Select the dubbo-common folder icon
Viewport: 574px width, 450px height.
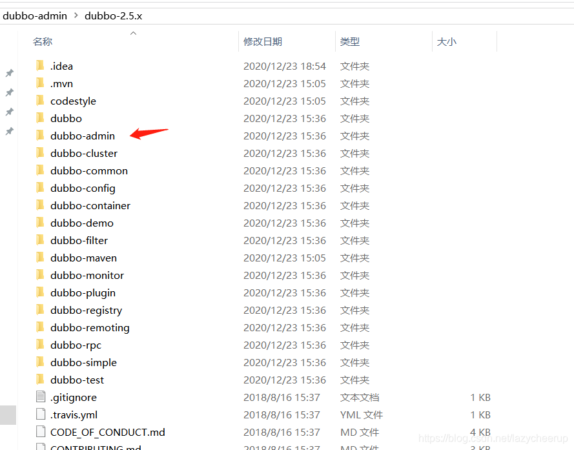[40, 170]
